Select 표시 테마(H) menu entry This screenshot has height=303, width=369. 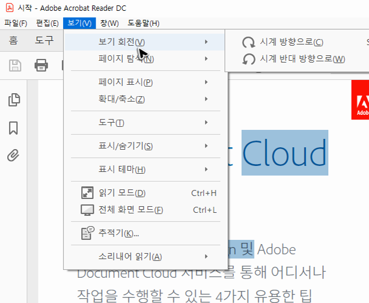pos(144,170)
